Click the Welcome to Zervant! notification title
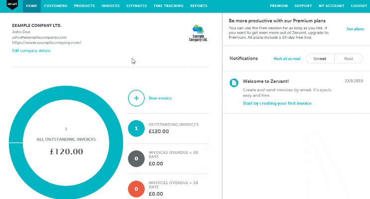The image size is (370, 199). (x=266, y=81)
